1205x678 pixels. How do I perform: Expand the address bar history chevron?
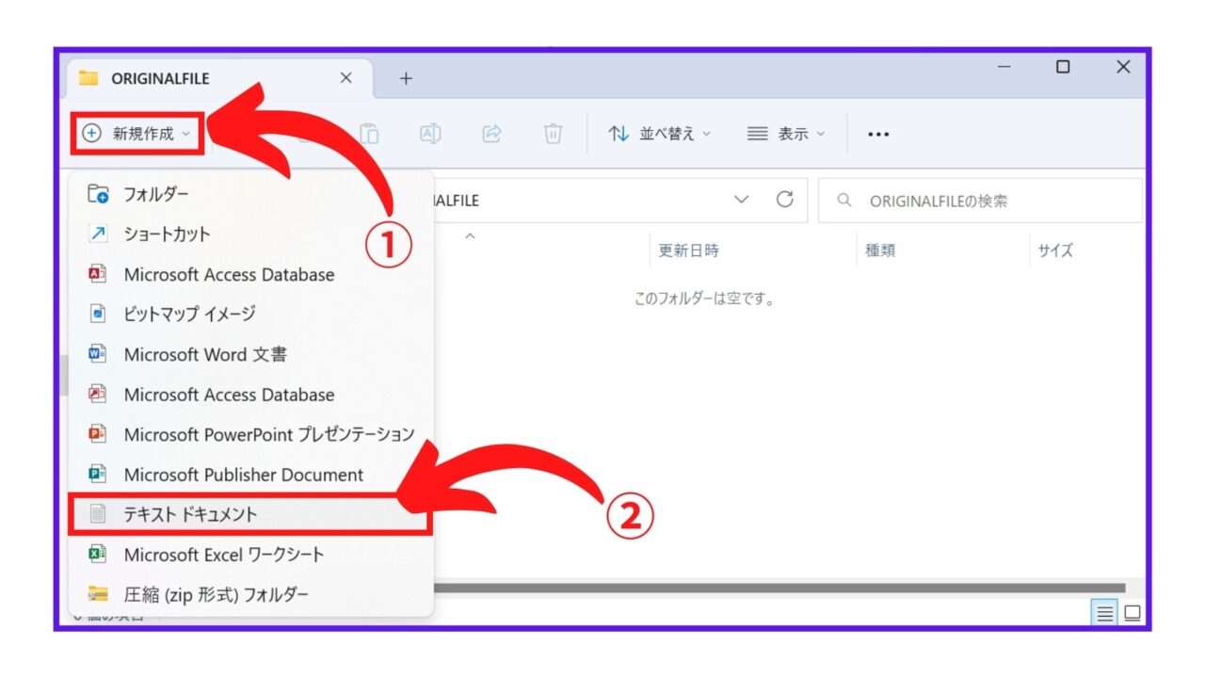pos(742,200)
